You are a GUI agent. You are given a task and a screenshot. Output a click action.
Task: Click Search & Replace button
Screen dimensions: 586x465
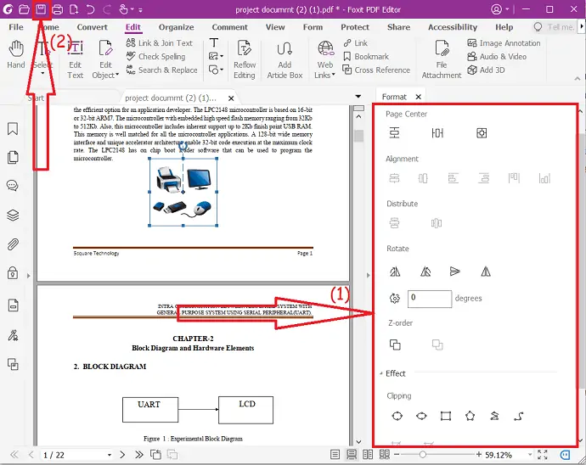point(161,70)
